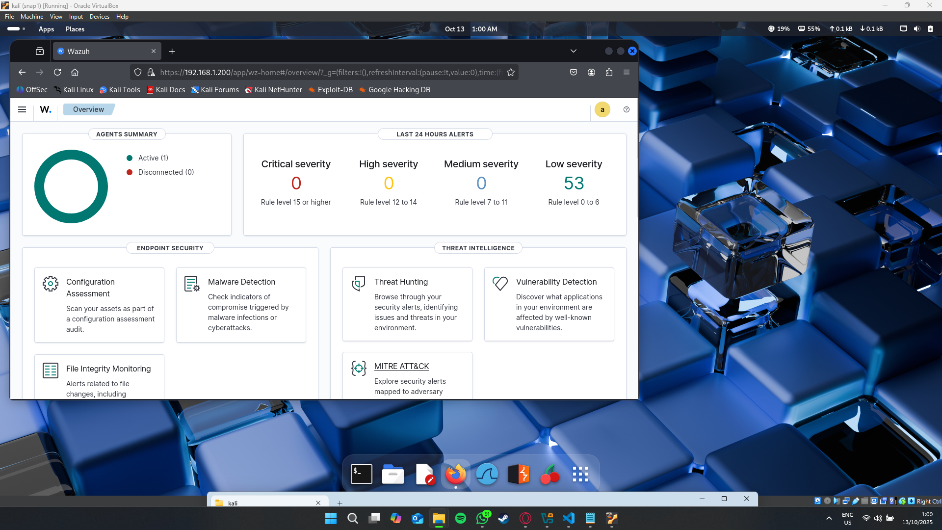Open Firefox account icon
Screen dimensions: 942x530
point(591,72)
